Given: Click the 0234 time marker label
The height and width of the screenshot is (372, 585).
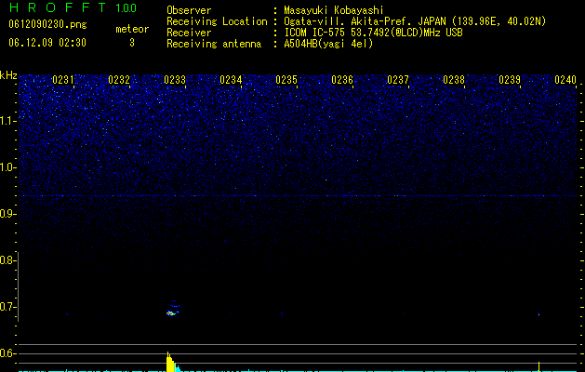Looking at the screenshot, I should click(231, 80).
